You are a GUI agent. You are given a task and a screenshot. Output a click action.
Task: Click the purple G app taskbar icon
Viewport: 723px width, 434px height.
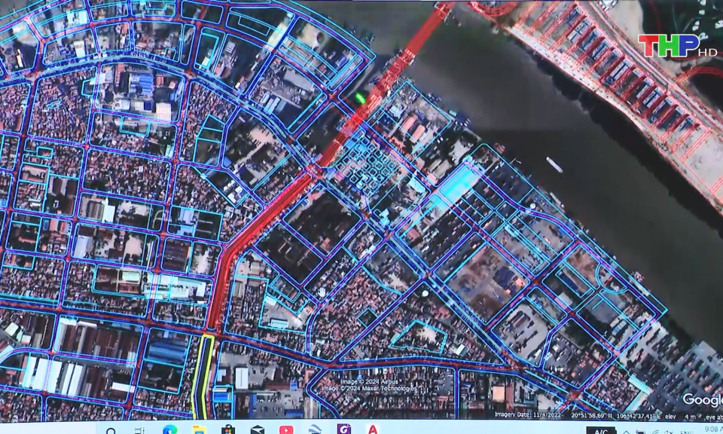(344, 430)
